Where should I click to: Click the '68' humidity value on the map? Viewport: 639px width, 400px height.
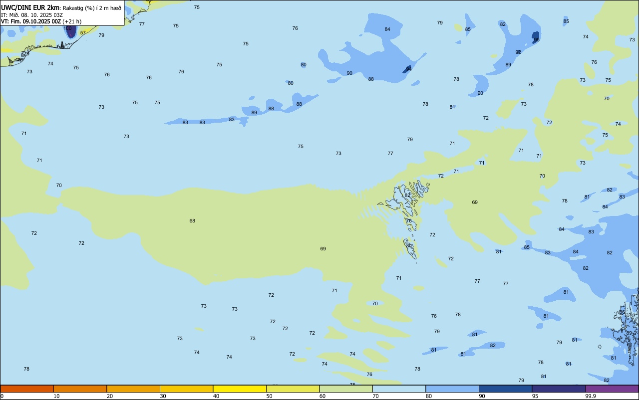[x=192, y=221]
